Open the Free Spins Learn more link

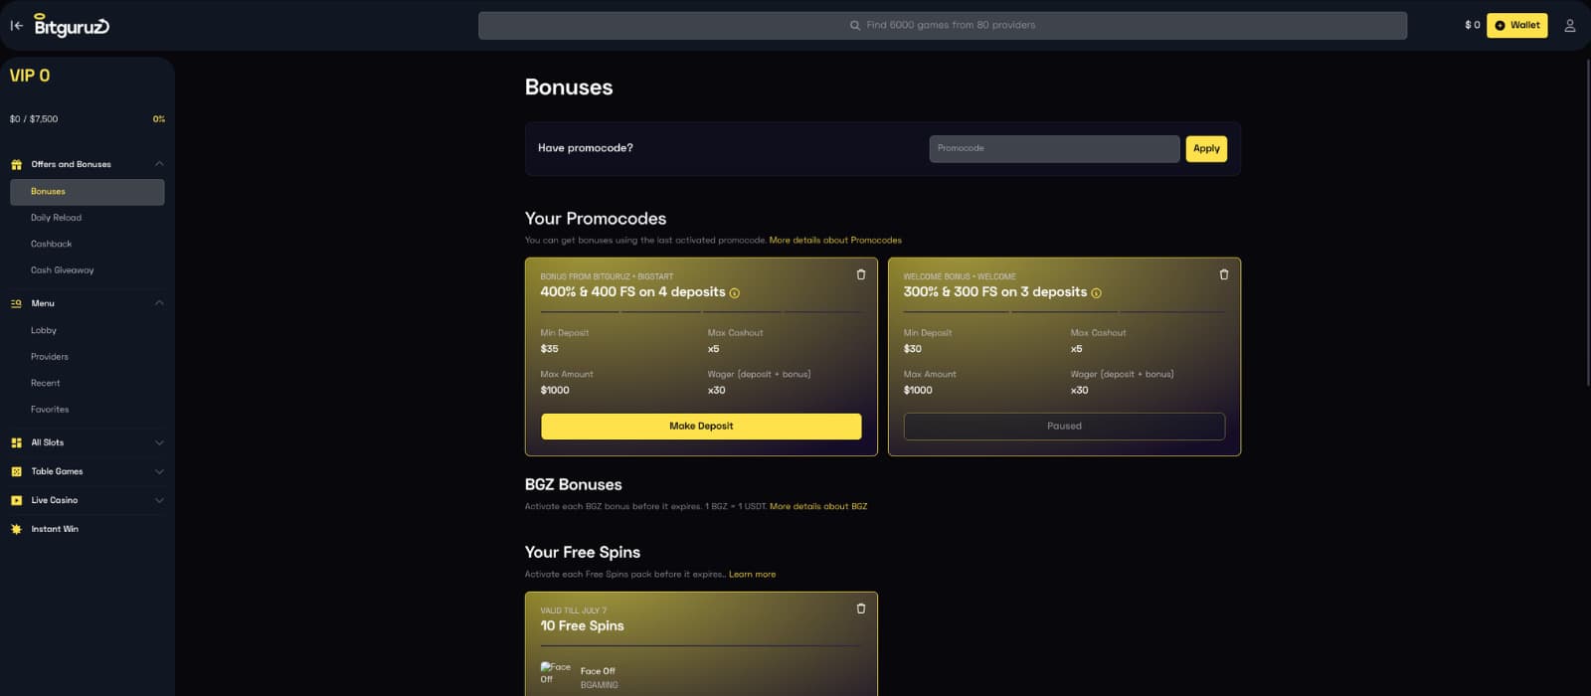coord(752,575)
